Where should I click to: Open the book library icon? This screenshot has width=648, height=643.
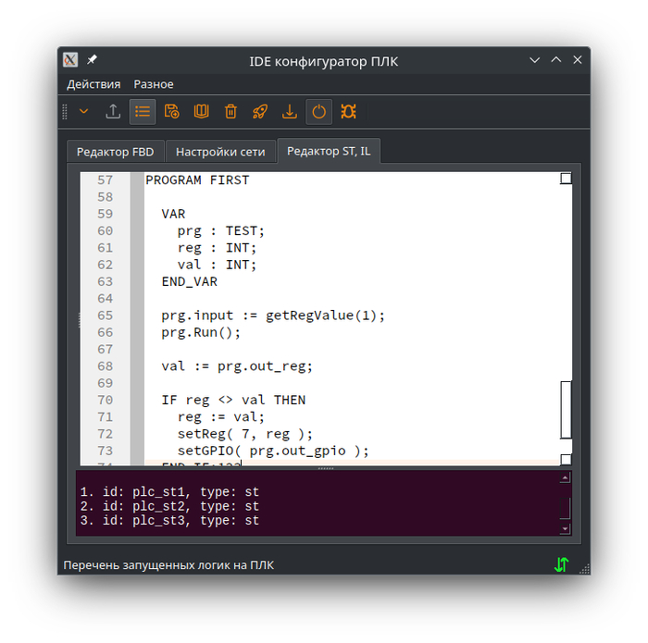(x=201, y=112)
